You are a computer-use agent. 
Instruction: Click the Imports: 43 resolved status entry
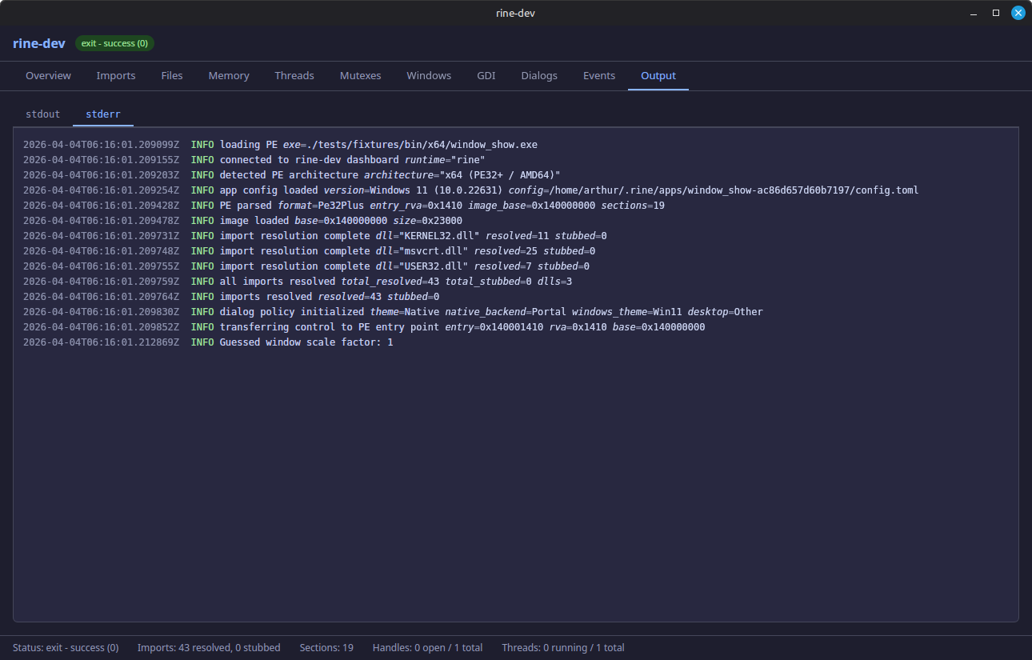coord(209,647)
